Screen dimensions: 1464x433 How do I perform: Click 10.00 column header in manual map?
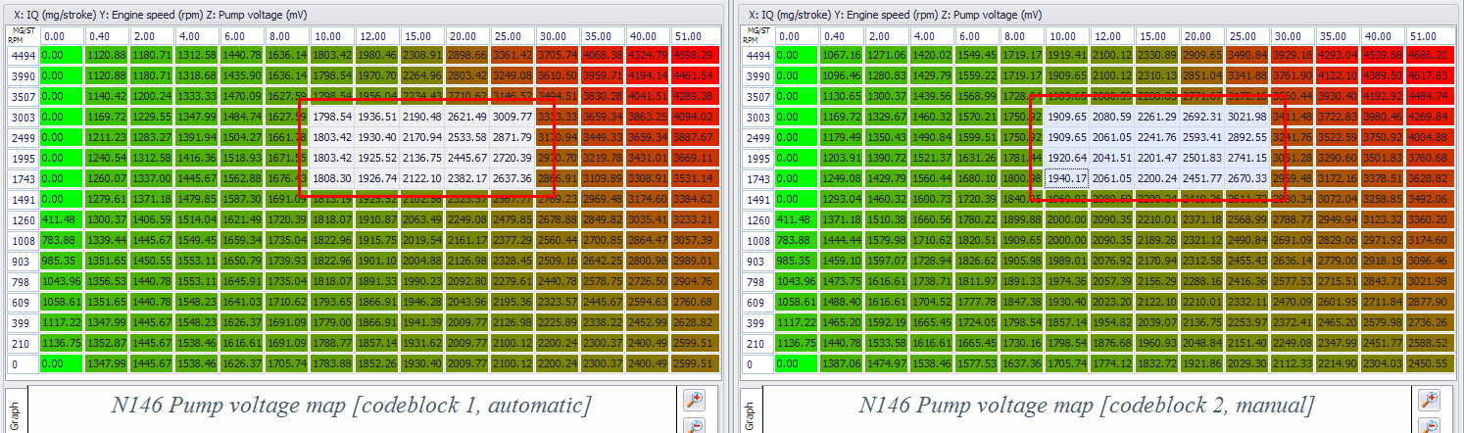point(1066,35)
